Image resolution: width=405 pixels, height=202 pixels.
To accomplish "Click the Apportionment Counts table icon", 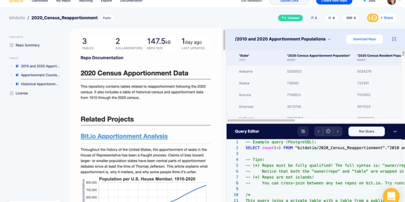I will 17,75.
